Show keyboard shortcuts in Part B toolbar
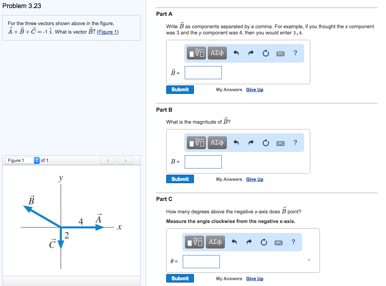 281,143
